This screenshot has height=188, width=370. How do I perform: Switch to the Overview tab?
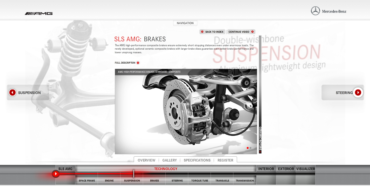[x=146, y=160]
